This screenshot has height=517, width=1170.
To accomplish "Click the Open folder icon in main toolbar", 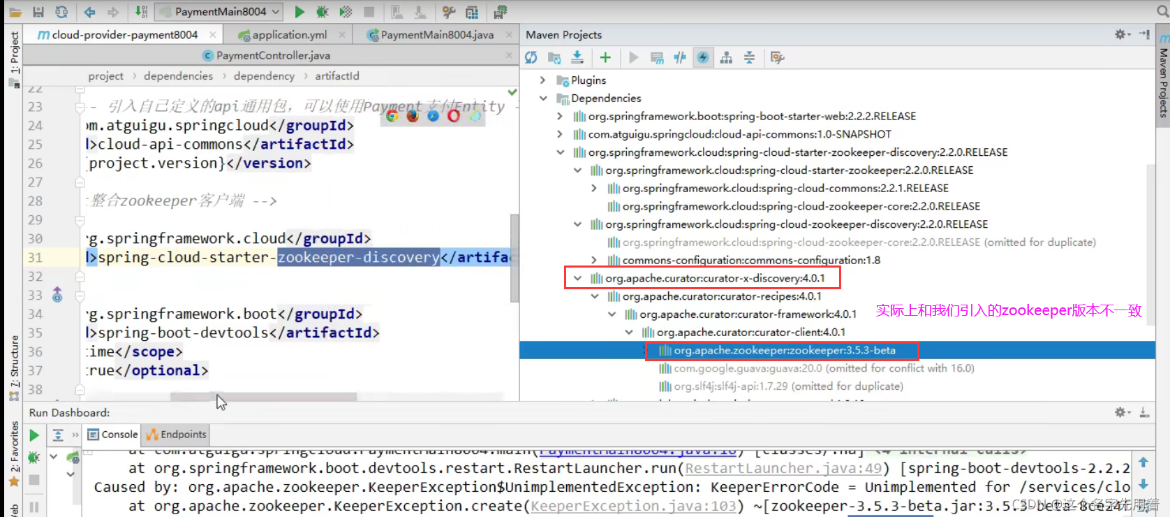I will (x=15, y=12).
